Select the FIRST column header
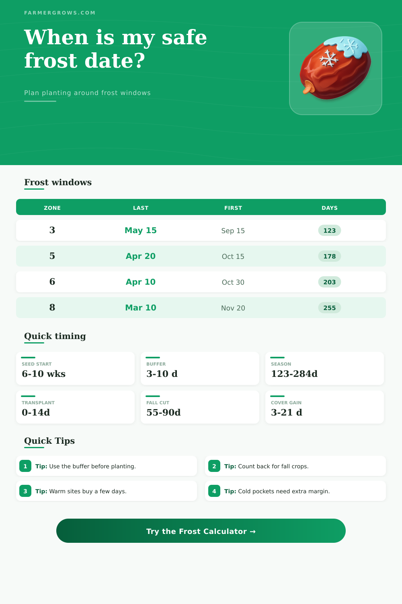402x604 pixels. pyautogui.click(x=233, y=208)
